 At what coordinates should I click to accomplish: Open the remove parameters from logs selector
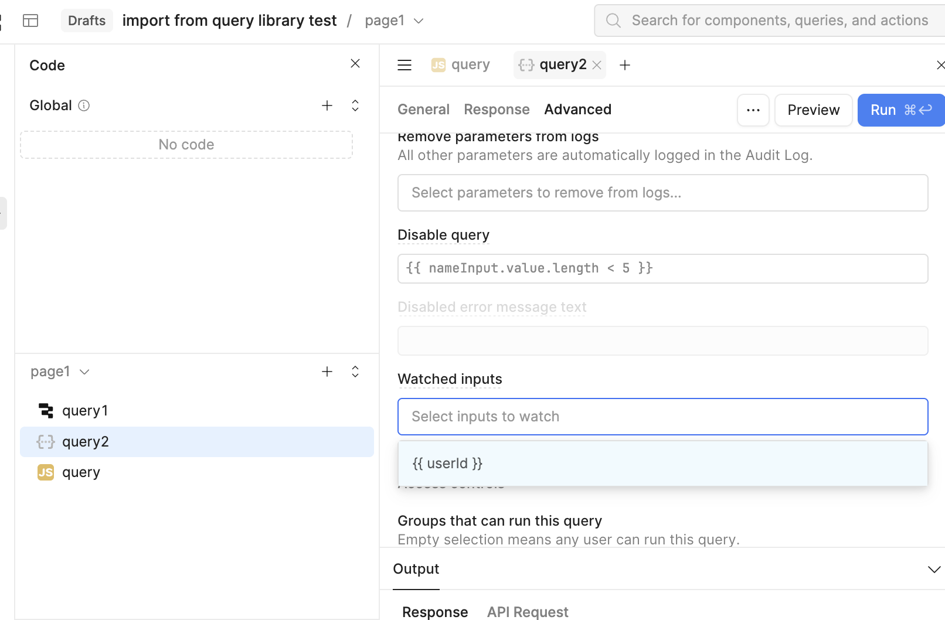click(x=663, y=193)
